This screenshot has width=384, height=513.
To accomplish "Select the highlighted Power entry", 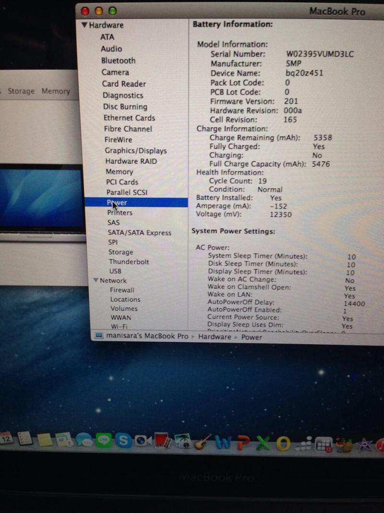I will click(136, 202).
